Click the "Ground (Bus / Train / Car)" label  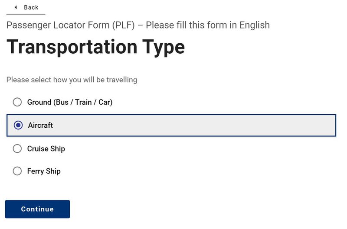(69, 102)
